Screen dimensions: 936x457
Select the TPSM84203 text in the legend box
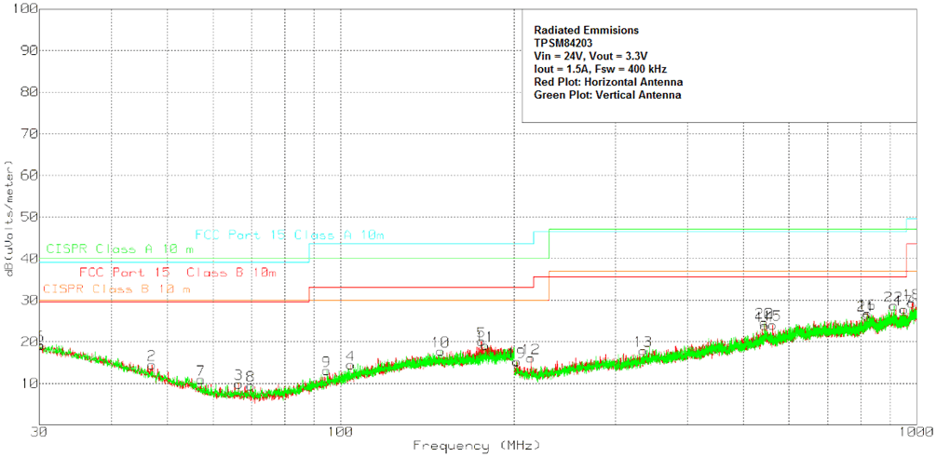coord(564,43)
